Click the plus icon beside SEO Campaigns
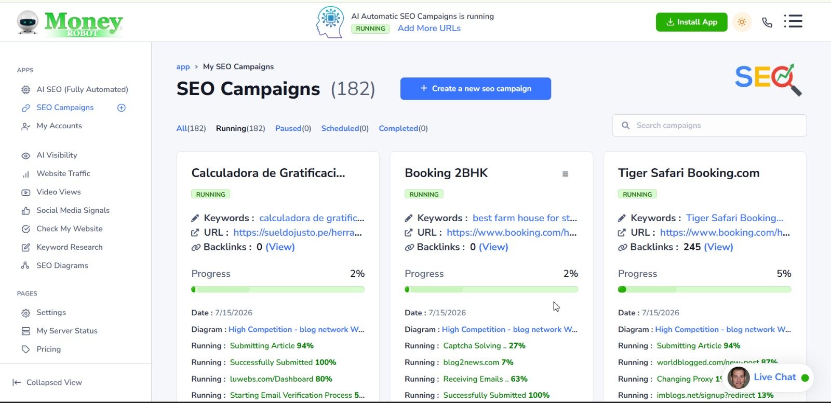The height and width of the screenshot is (403, 831). pyautogui.click(x=122, y=108)
